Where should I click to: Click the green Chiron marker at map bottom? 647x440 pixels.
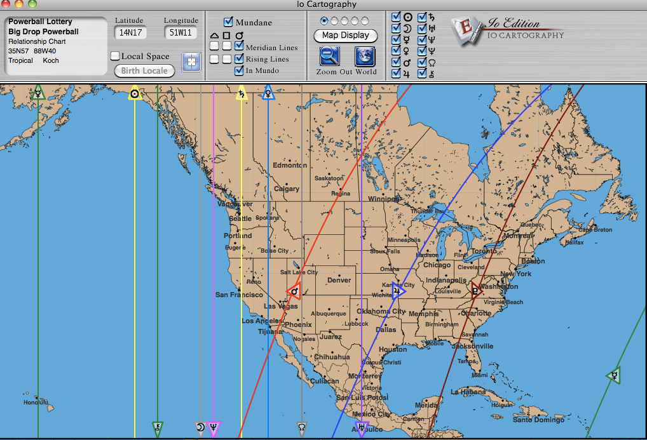click(157, 429)
